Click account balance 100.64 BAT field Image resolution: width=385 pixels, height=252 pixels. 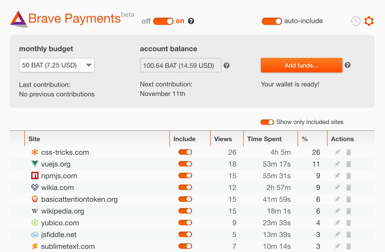[x=180, y=65]
